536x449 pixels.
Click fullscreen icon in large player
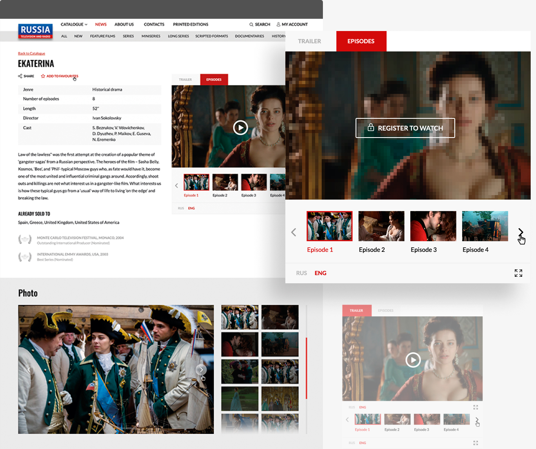(518, 273)
